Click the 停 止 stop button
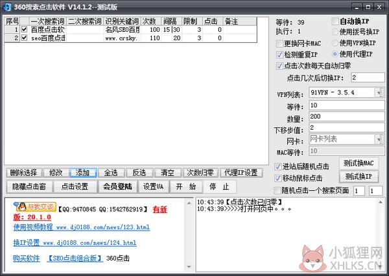 click(219, 186)
